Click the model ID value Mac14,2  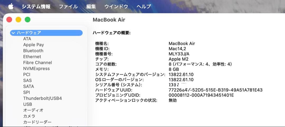point(177,49)
